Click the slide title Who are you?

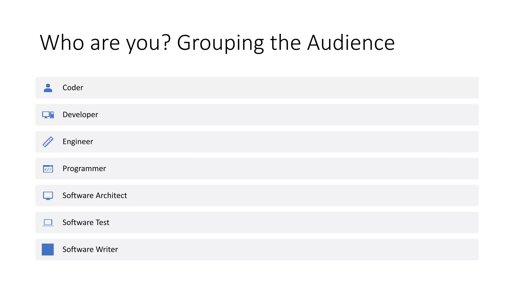pos(105,43)
